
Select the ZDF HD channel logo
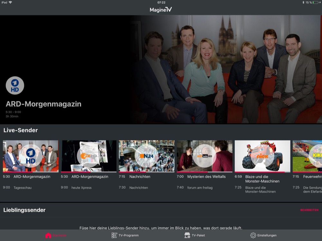tap(89, 156)
